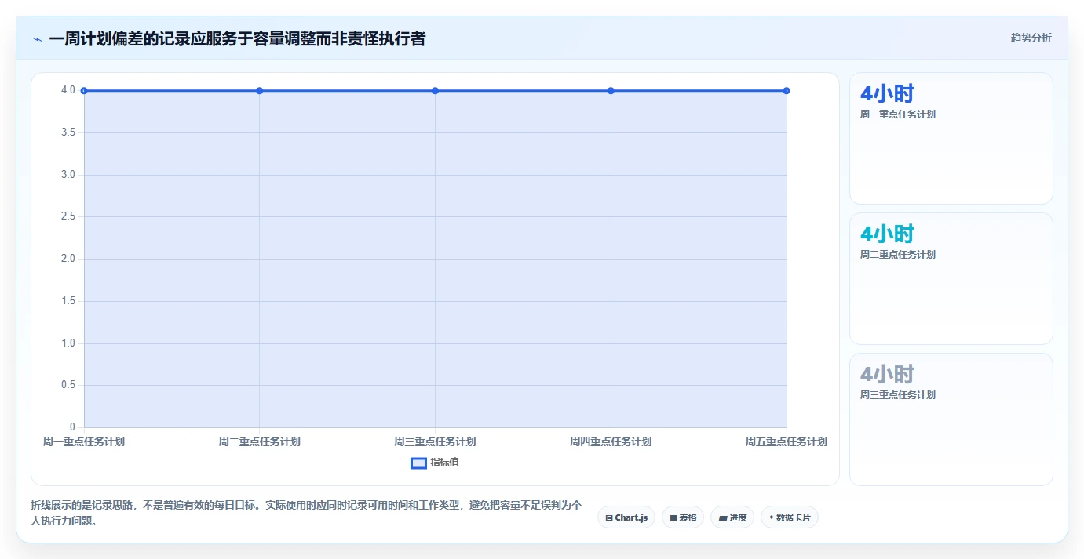Click the y-axis value 2.5

tap(68, 216)
